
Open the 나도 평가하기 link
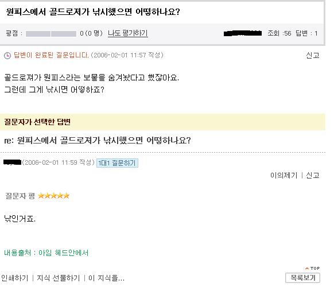coord(128,33)
